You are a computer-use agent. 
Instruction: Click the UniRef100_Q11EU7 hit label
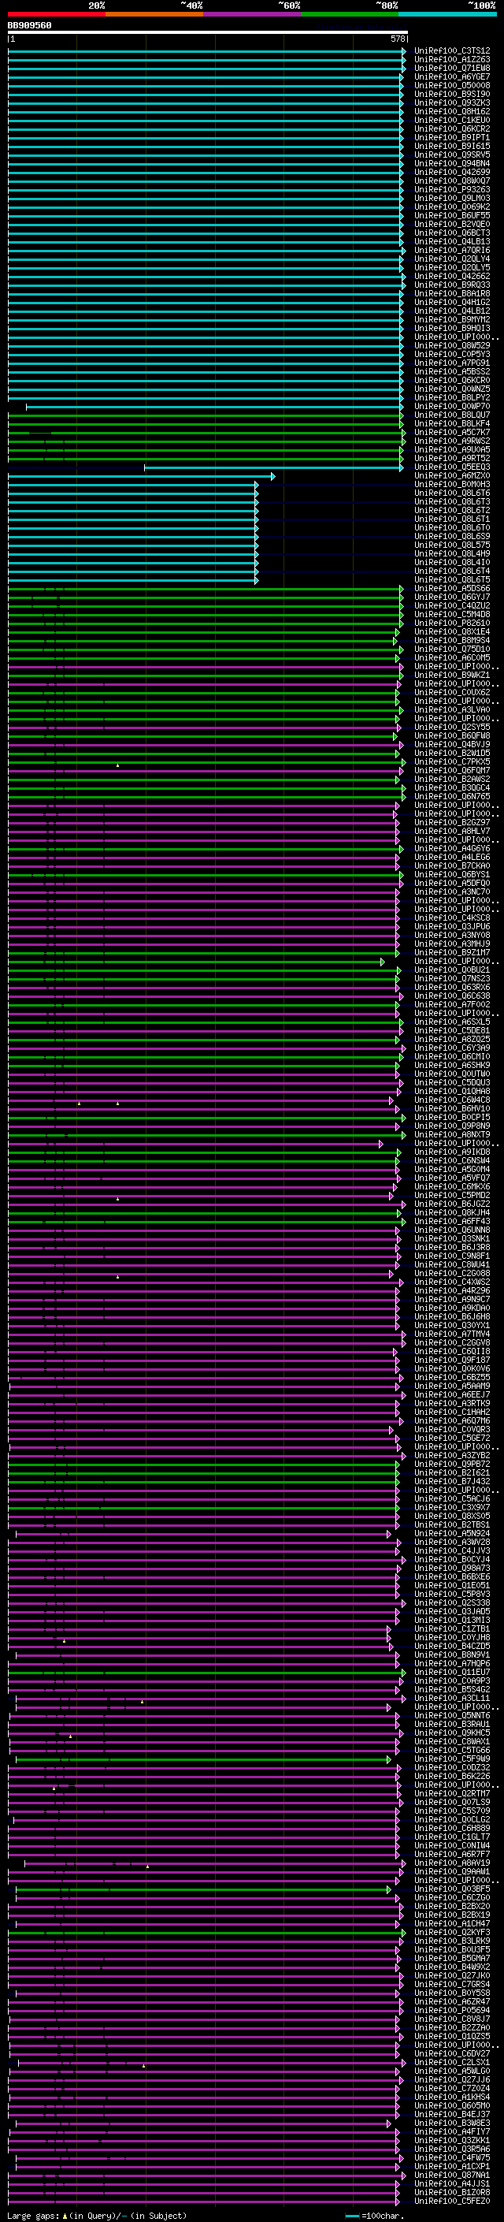(452, 1672)
